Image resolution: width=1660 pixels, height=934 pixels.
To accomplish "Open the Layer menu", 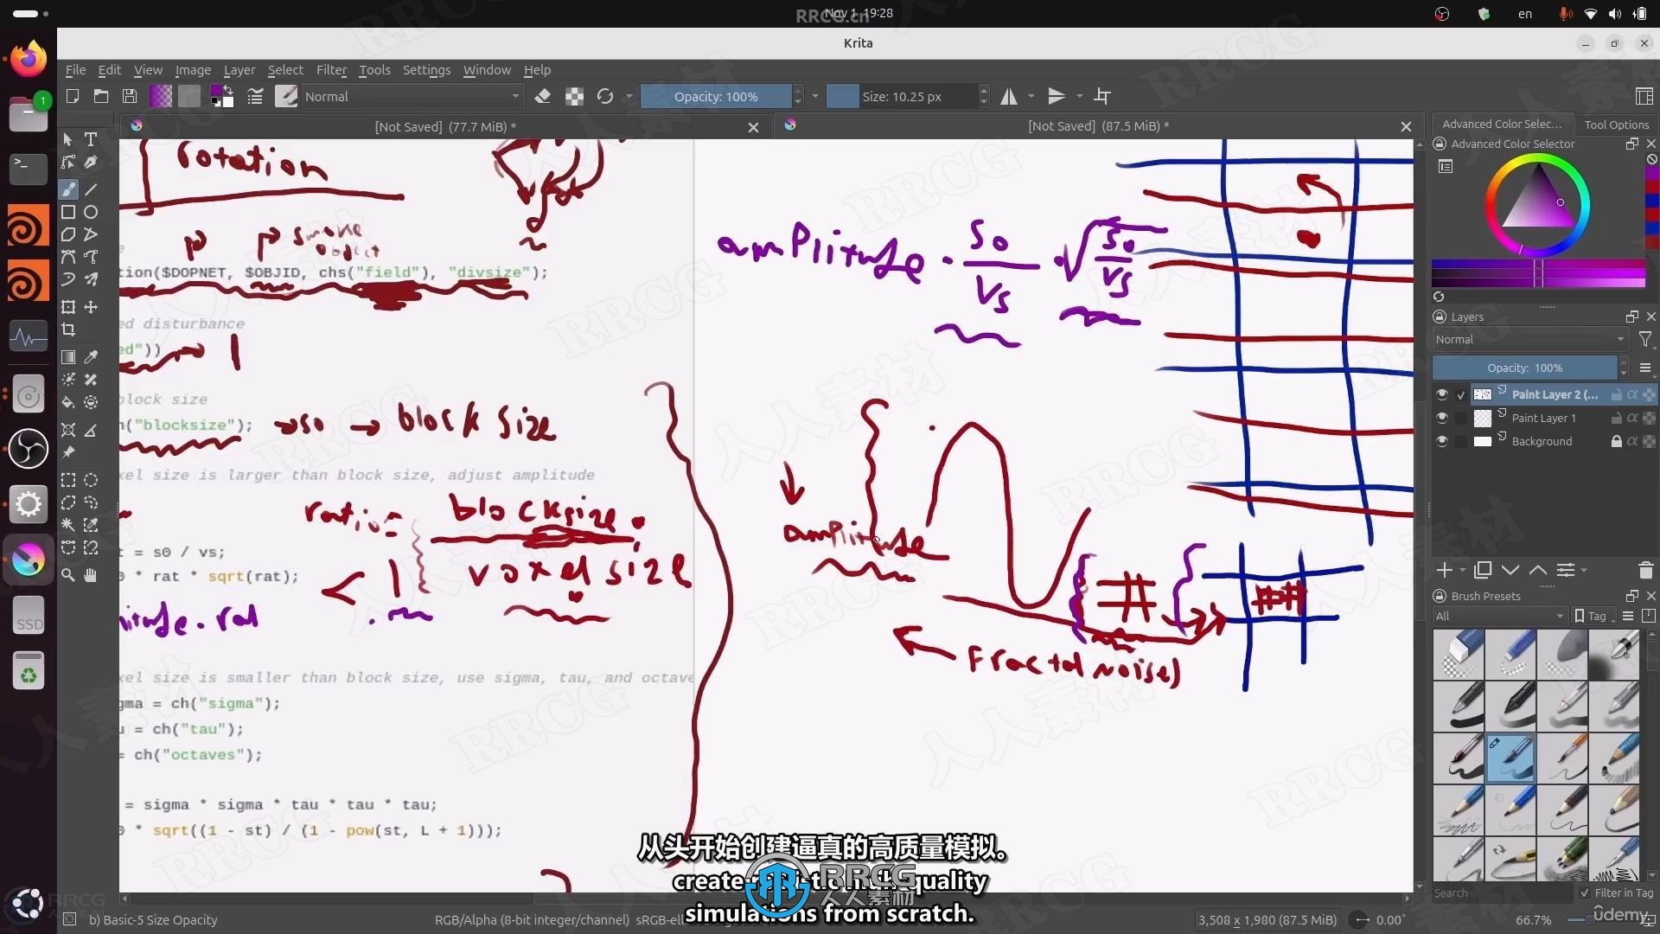I will click(x=239, y=70).
